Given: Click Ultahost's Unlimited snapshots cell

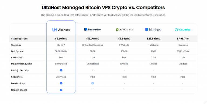Looking at the screenshot, I should click(x=61, y=77).
